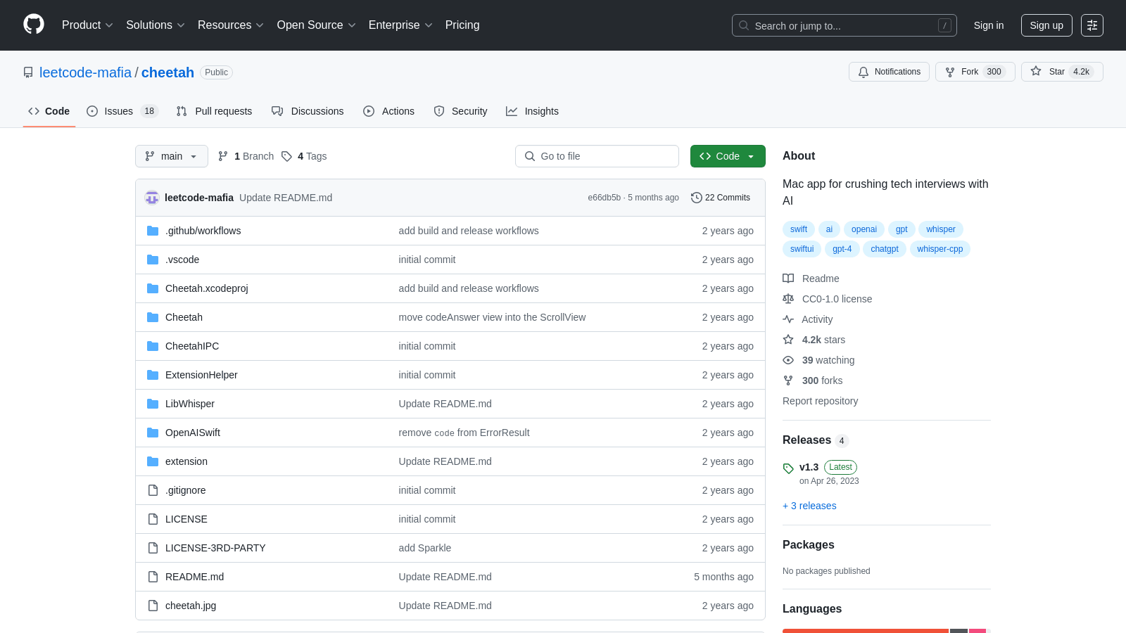This screenshot has height=633, width=1126.
Task: Expand the Solutions menu
Action: (155, 25)
